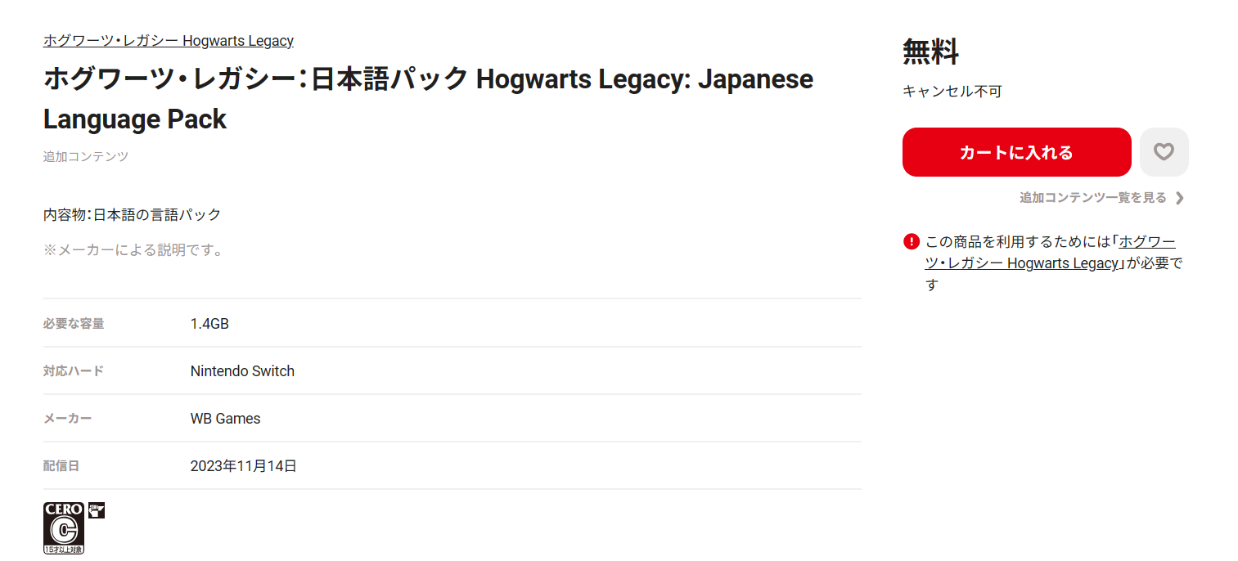Screen dimensions: 1238x561
Task: Click the 内容物:日本語の言語パック description
Action: (133, 215)
